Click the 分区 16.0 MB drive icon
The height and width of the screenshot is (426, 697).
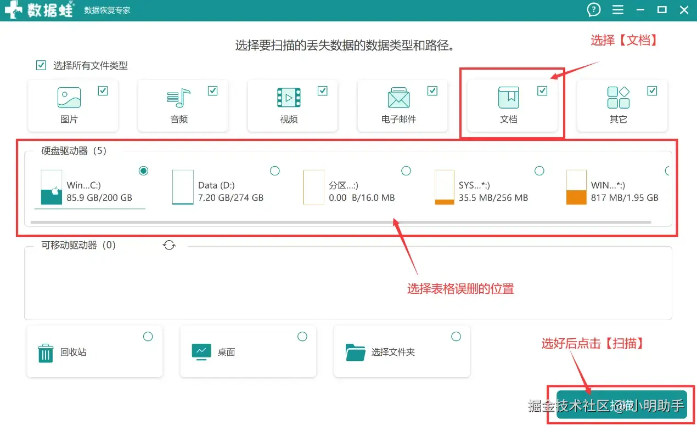coord(314,187)
